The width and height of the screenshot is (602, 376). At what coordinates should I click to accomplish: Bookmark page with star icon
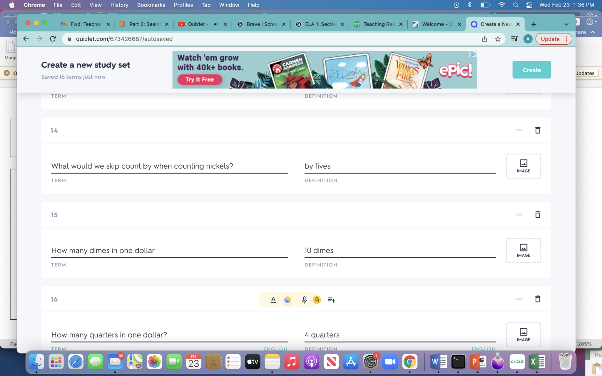click(x=498, y=39)
